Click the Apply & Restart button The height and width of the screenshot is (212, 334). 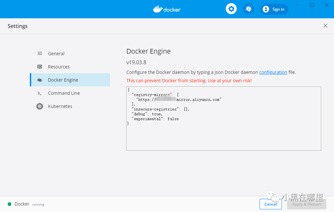coord(306,204)
